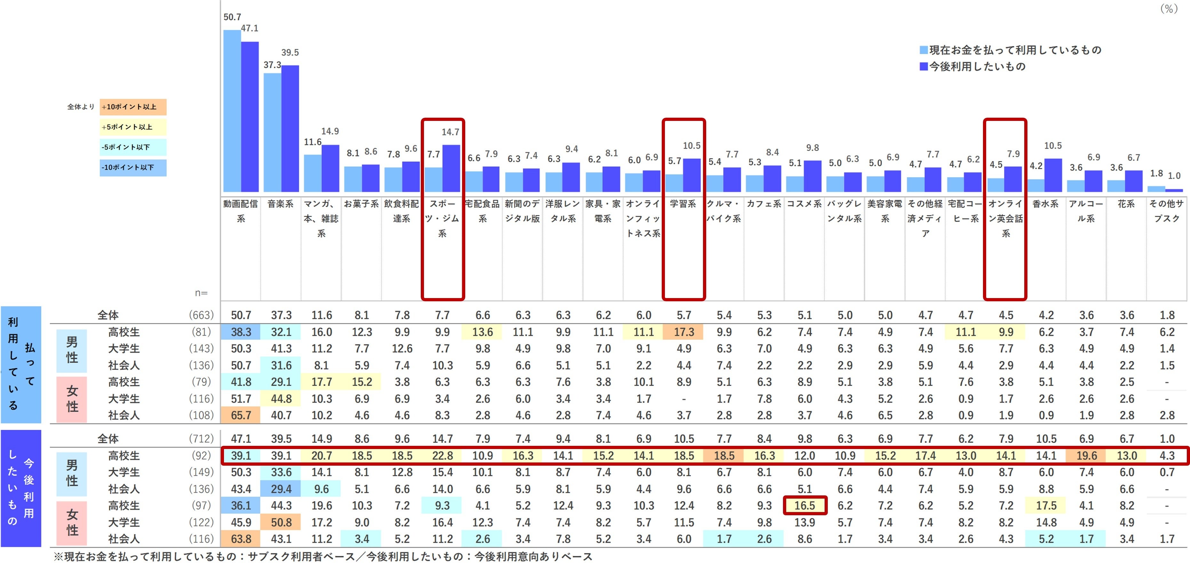Select the 新聞のデジタル版 category header
This screenshot has height=568, width=1190.
[x=523, y=211]
